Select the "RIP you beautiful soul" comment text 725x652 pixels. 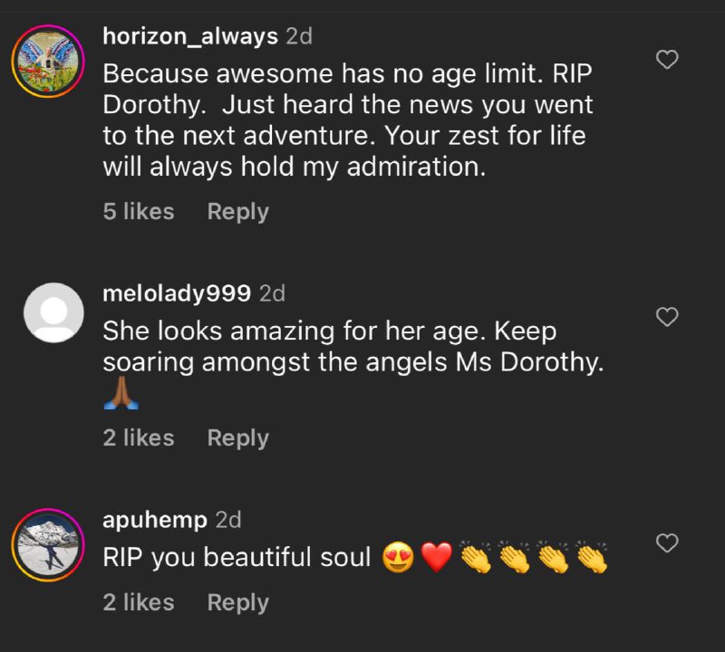[x=237, y=558]
